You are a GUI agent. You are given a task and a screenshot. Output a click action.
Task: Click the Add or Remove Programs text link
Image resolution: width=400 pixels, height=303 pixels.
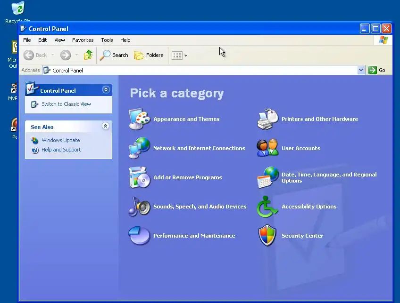(x=188, y=177)
